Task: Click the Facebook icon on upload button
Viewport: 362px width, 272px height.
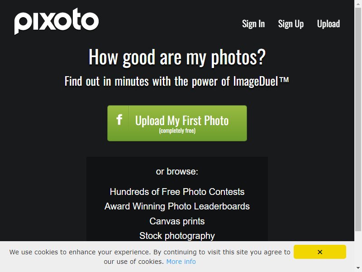Action: [x=119, y=120]
